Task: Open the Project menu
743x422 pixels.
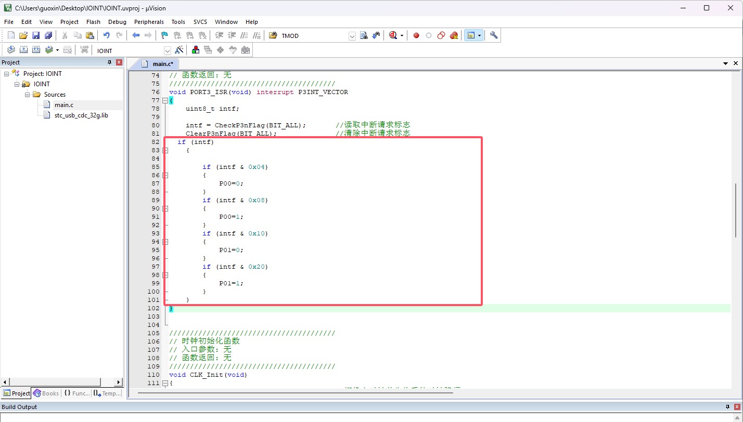Action: 69,22
